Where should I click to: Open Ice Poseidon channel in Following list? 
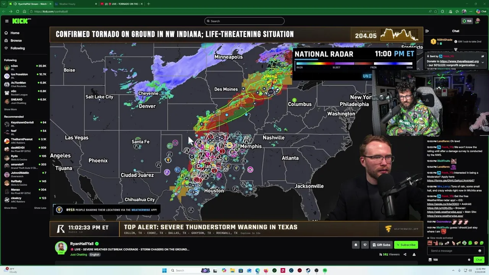25,75
